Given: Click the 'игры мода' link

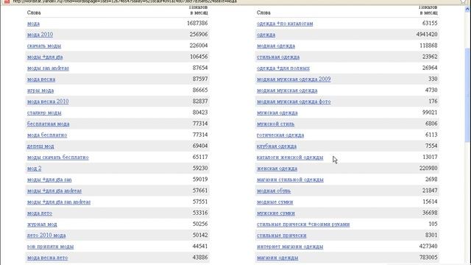Looking at the screenshot, I should pyautogui.click(x=40, y=91).
